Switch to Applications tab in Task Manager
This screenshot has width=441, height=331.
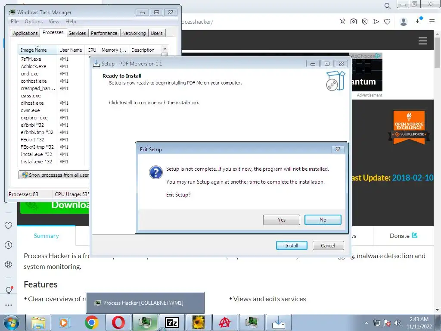click(x=25, y=33)
